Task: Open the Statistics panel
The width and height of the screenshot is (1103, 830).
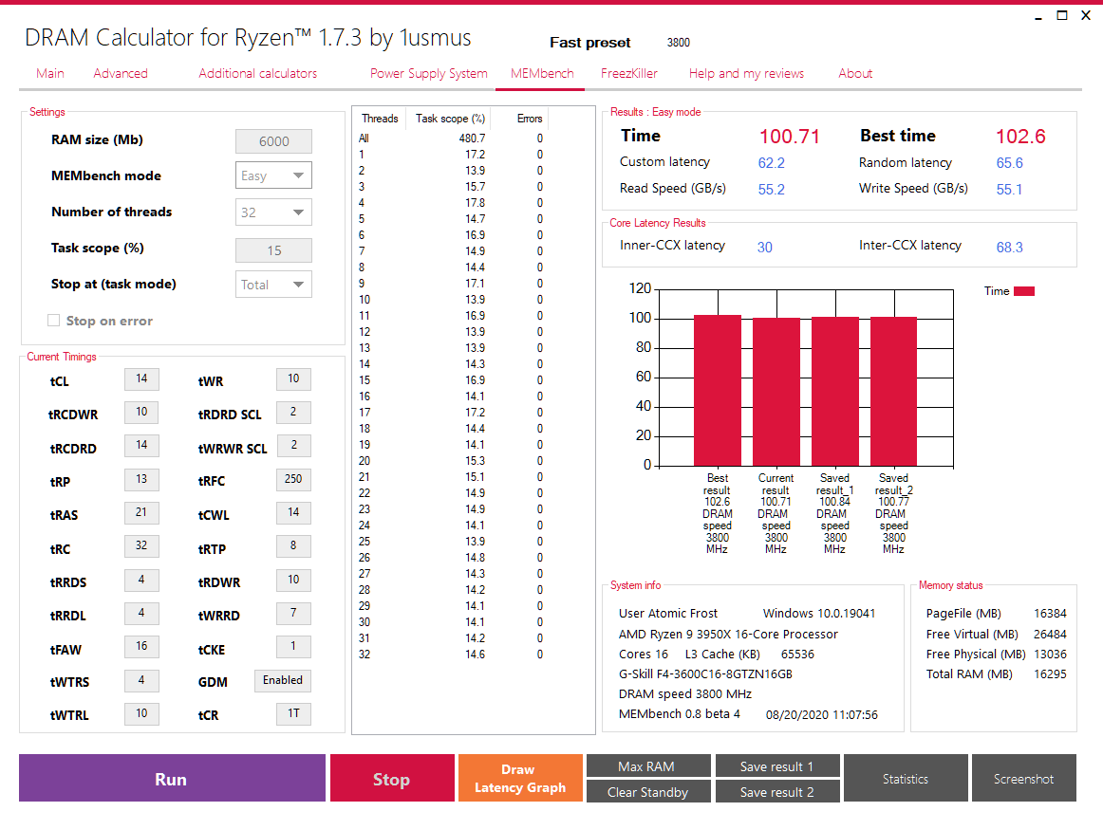Action: pos(906,778)
